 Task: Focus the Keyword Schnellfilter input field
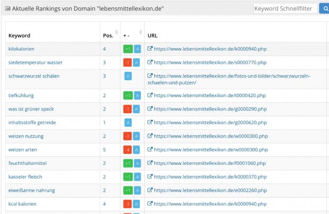pos(285,8)
